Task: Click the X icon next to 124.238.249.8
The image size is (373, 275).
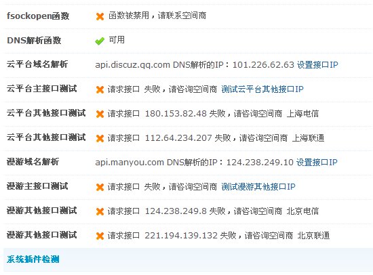Action: (100, 211)
